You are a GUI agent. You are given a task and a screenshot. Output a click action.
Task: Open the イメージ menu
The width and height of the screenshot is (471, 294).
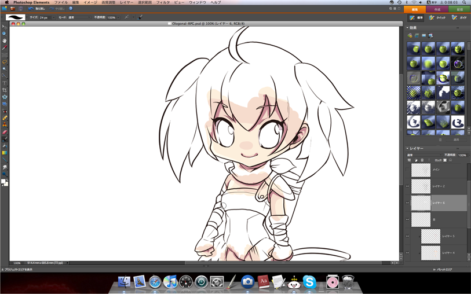click(90, 2)
